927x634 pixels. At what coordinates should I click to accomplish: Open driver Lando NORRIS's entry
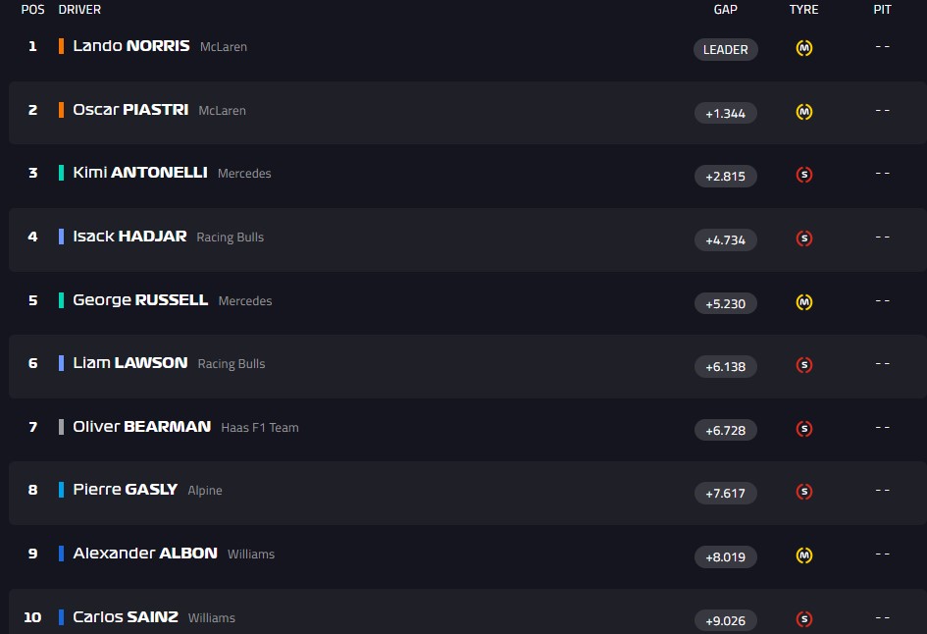point(131,46)
